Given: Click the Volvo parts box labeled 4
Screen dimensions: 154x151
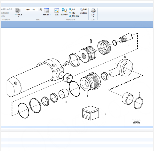Looking at the screenshot, I should coord(90,113).
